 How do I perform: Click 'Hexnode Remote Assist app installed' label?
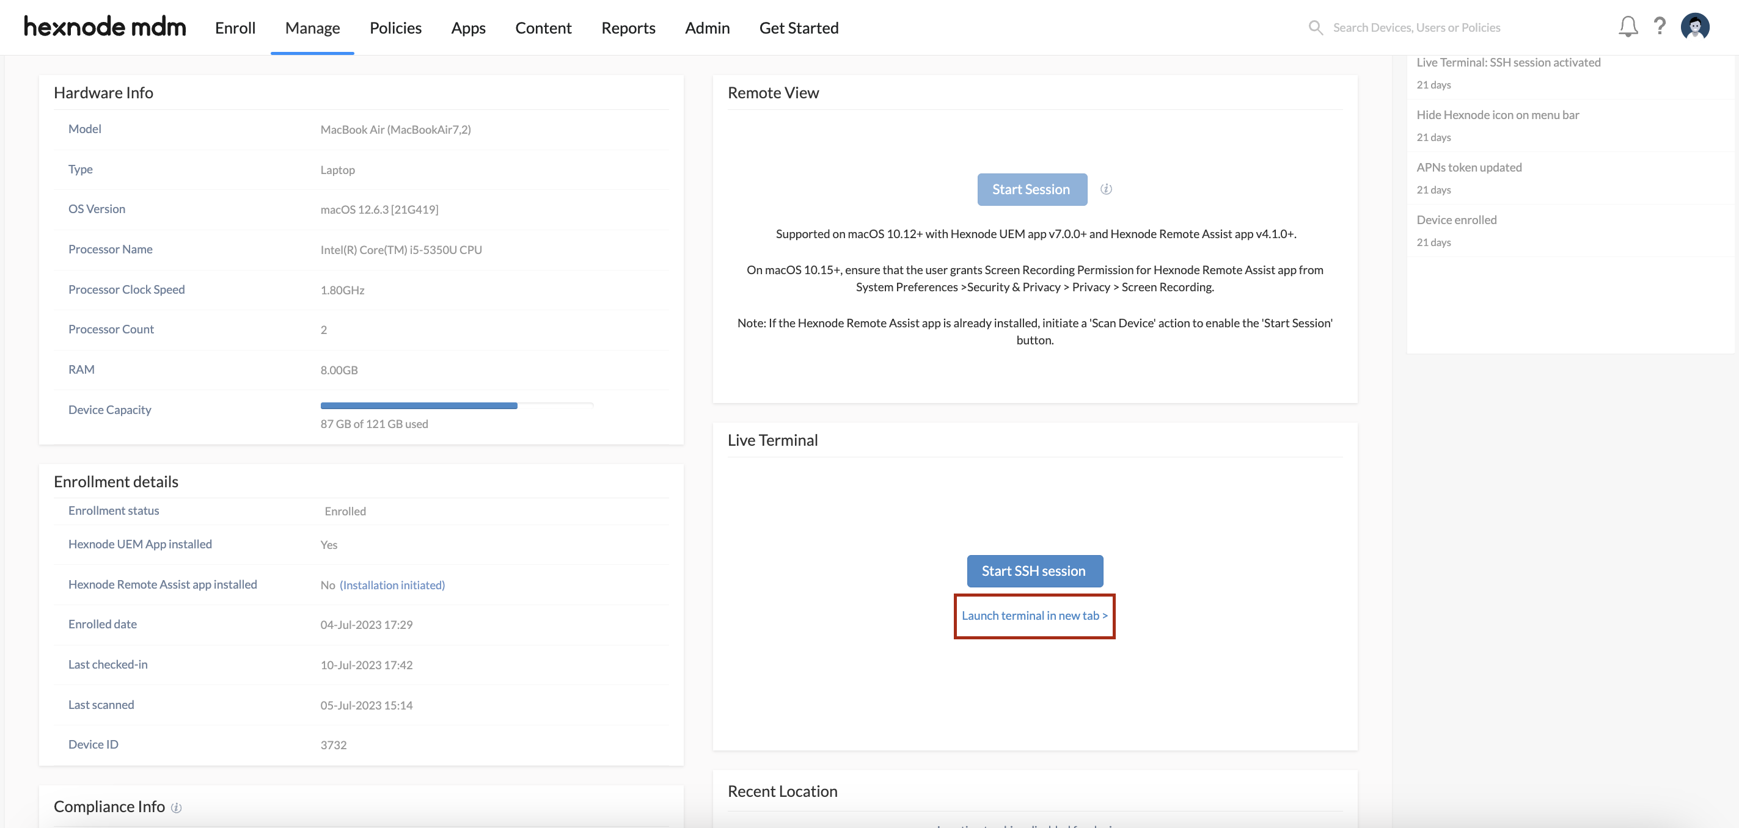click(163, 584)
